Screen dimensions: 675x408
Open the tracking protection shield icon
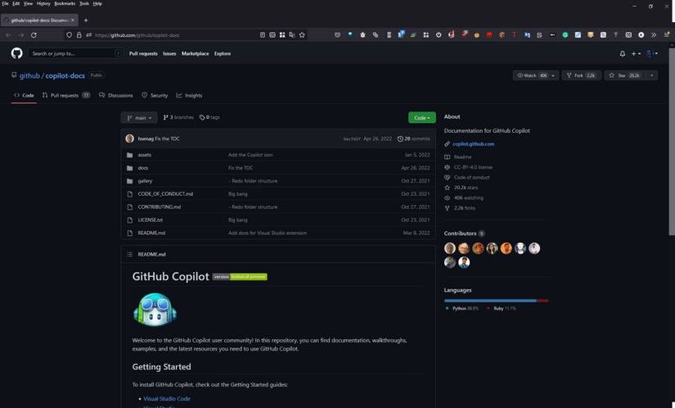69,35
